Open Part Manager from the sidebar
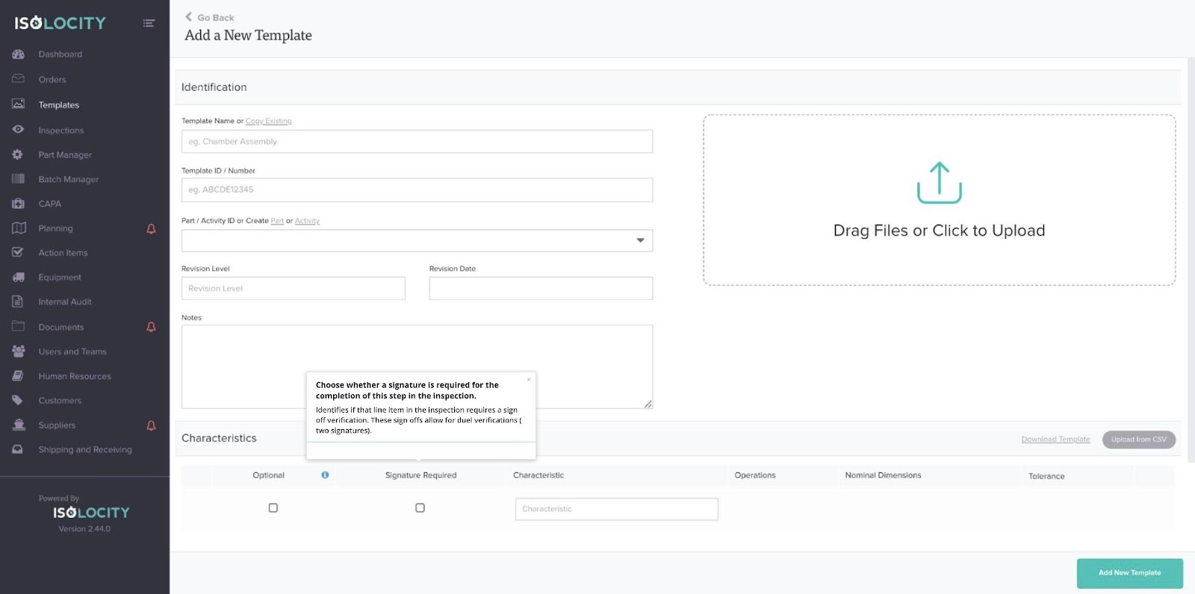1195x594 pixels. [x=65, y=155]
